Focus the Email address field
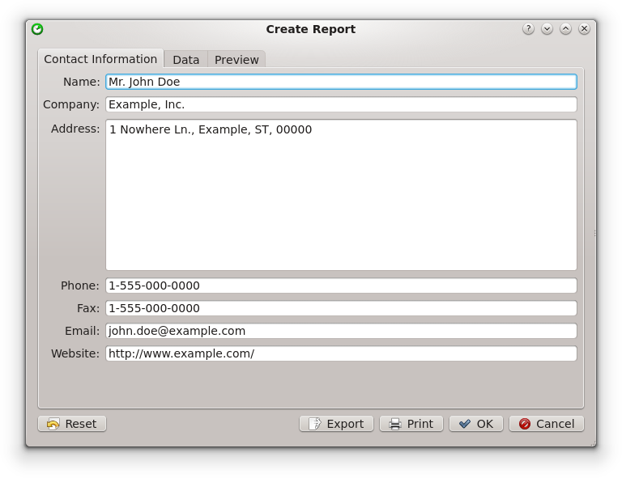The height and width of the screenshot is (478, 622). point(341,331)
